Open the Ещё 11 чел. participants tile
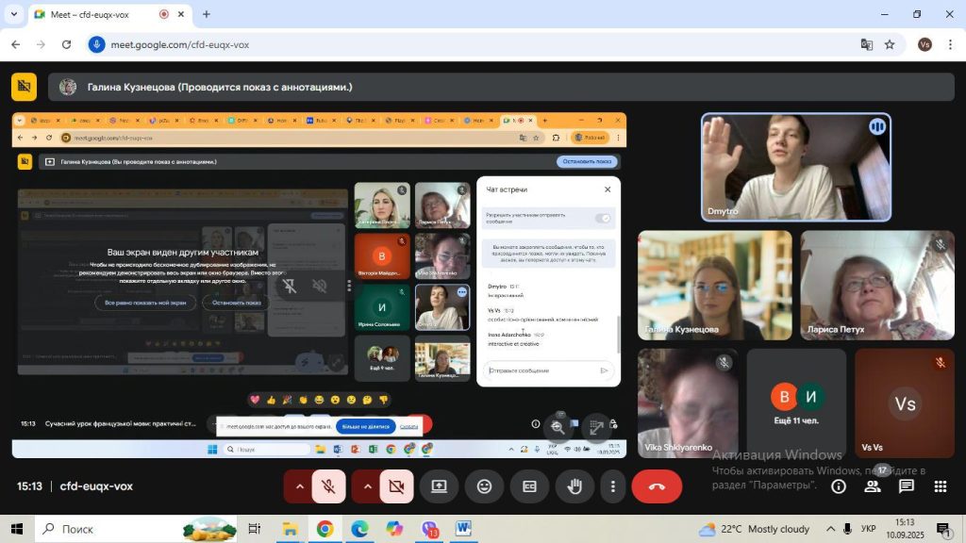Viewport: 966px width, 543px height. point(796,403)
